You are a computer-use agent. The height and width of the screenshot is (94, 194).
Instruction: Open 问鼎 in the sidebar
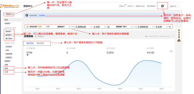point(7,50)
